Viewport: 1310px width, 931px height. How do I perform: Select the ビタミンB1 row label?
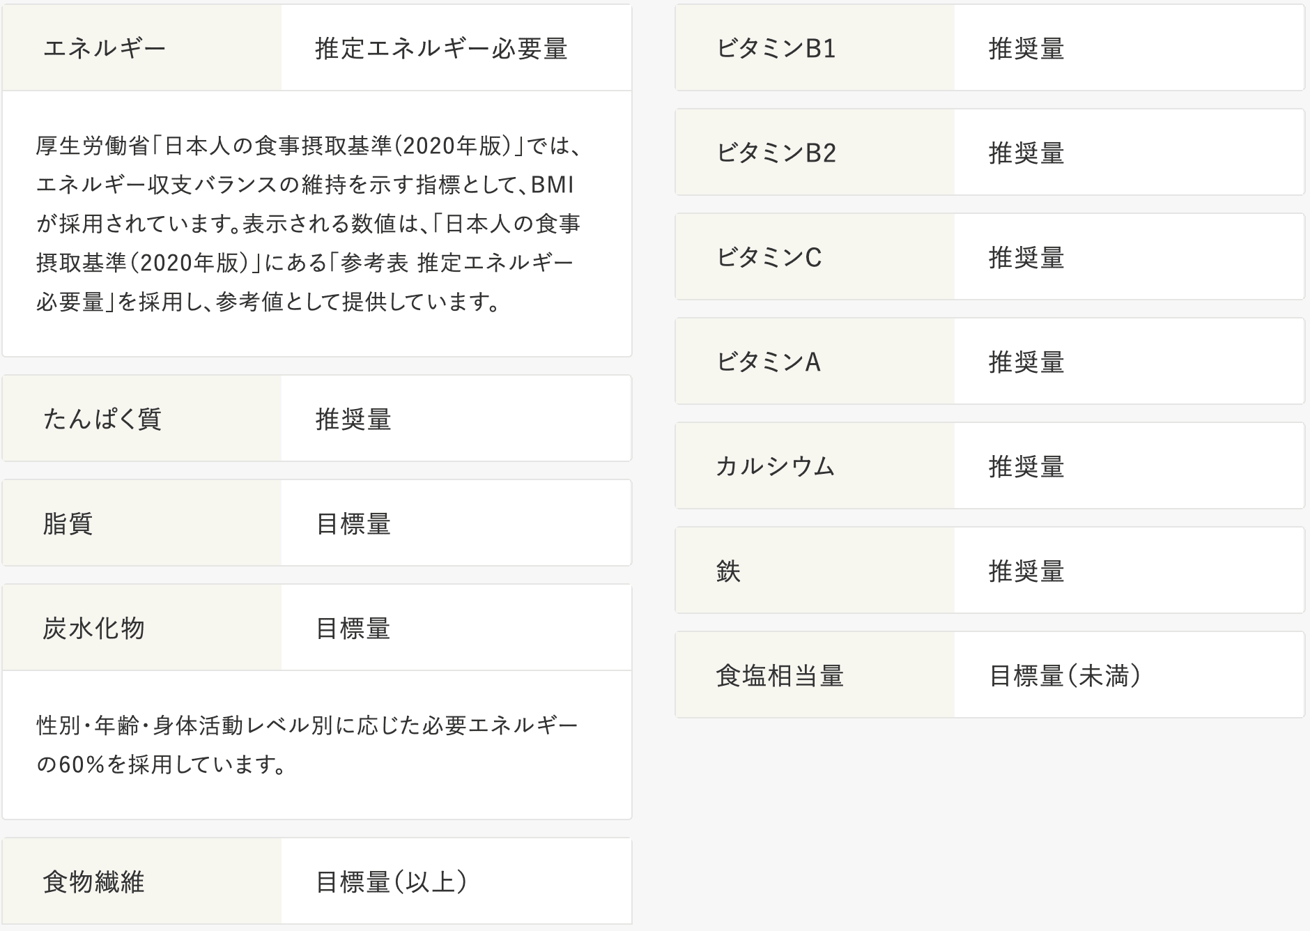pos(776,48)
